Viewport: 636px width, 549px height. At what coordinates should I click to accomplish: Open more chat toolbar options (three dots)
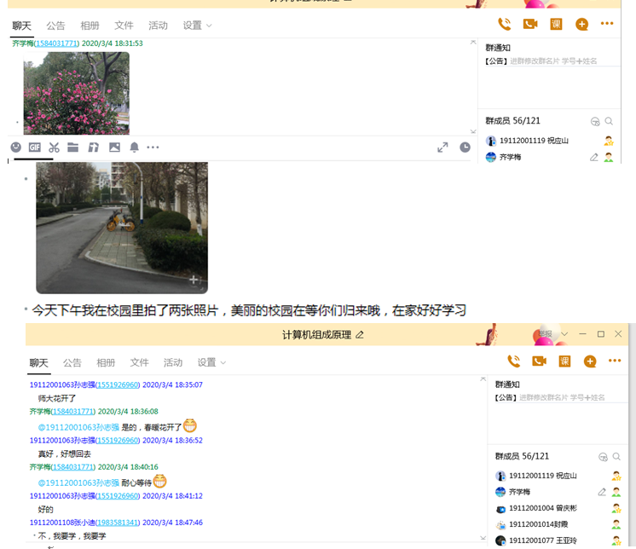(x=153, y=147)
